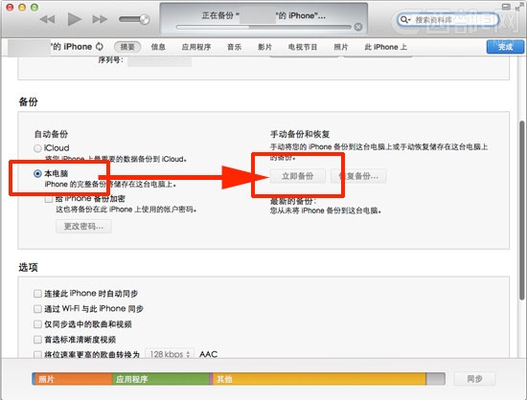The width and height of the screenshot is (527, 400).
Task: Enable 仅同步选中的歌曲和视频 checkbox
Action: click(37, 324)
